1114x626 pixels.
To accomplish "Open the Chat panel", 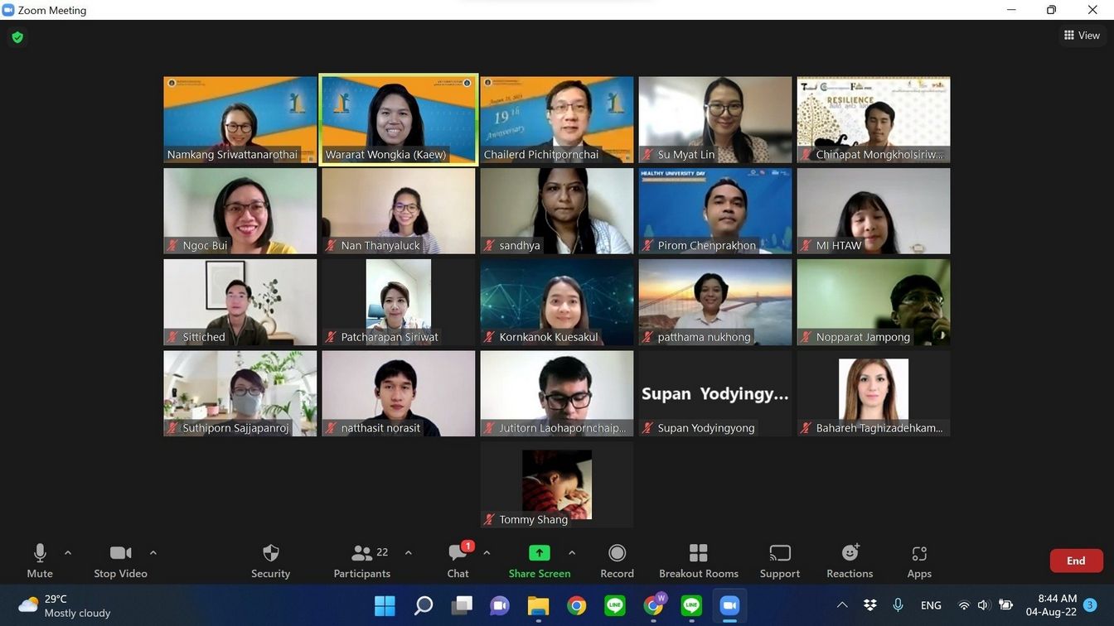I will click(x=458, y=561).
